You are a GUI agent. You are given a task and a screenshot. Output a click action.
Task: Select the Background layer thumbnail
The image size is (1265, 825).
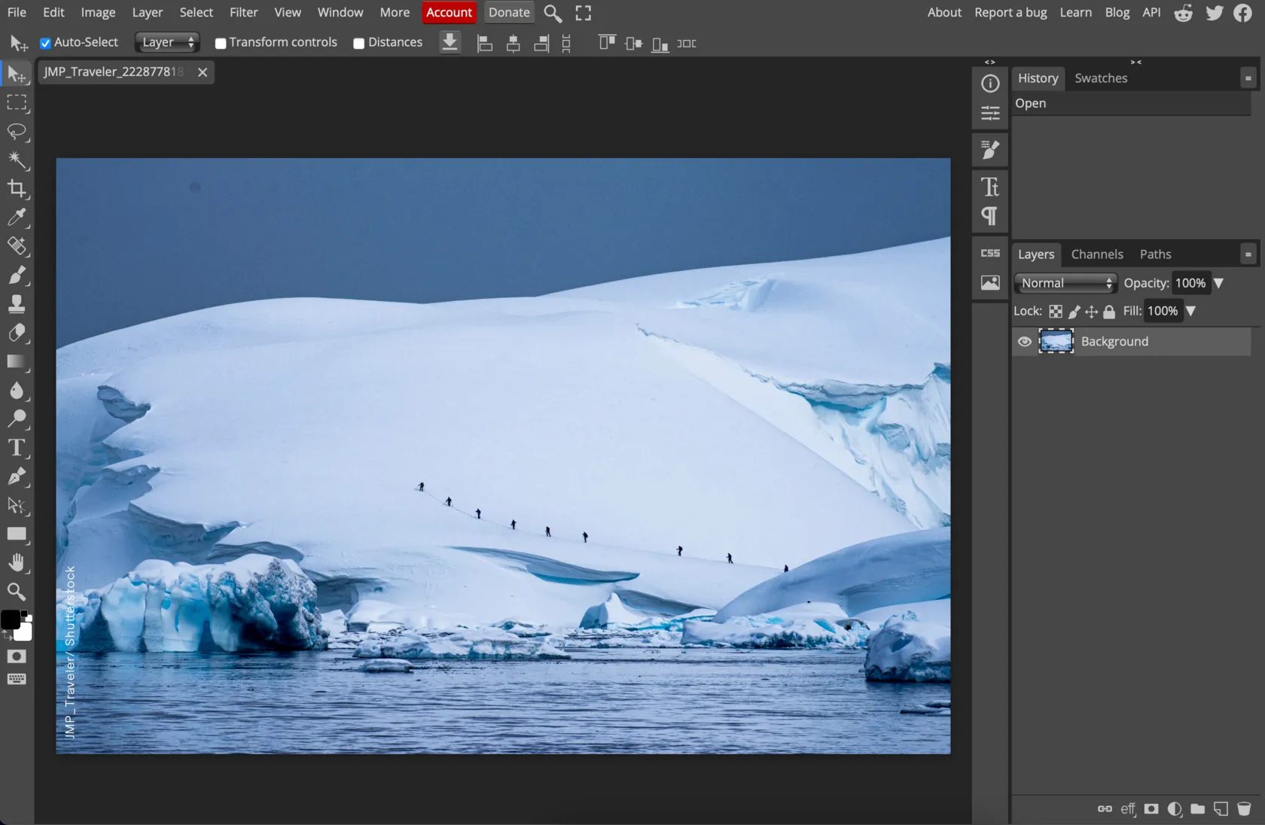point(1056,342)
